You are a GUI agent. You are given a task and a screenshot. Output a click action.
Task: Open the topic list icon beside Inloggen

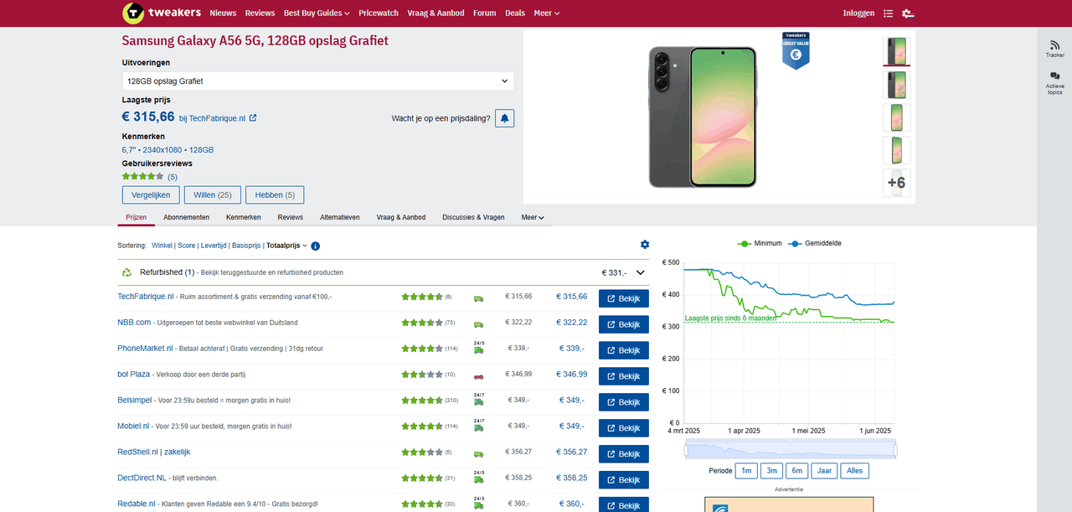coord(888,13)
